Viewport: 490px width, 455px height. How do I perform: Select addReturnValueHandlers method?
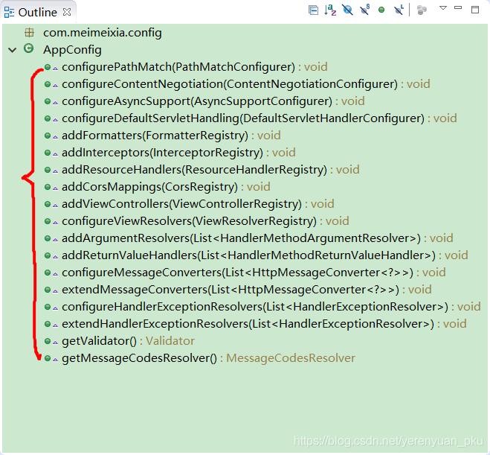265,255
